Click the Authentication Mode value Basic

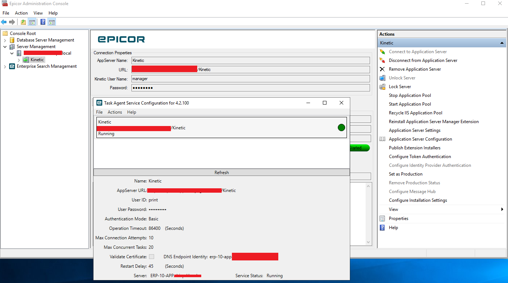point(153,219)
